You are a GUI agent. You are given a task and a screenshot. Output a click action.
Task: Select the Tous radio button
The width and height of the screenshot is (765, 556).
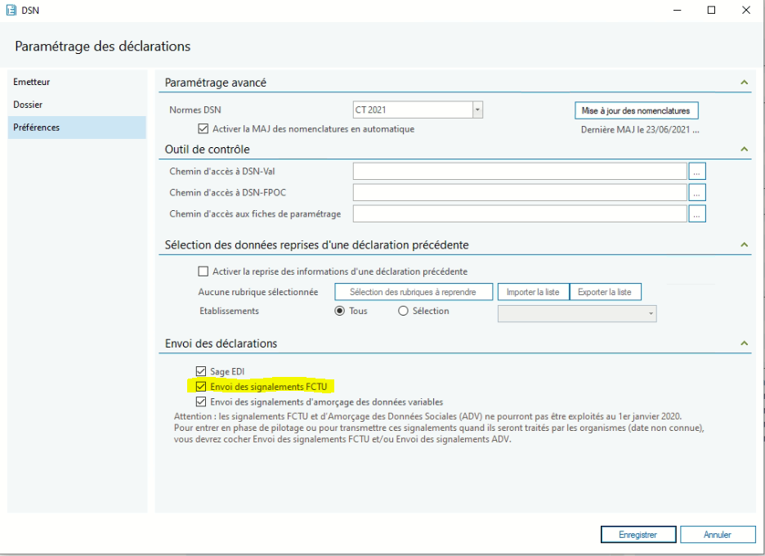click(340, 312)
